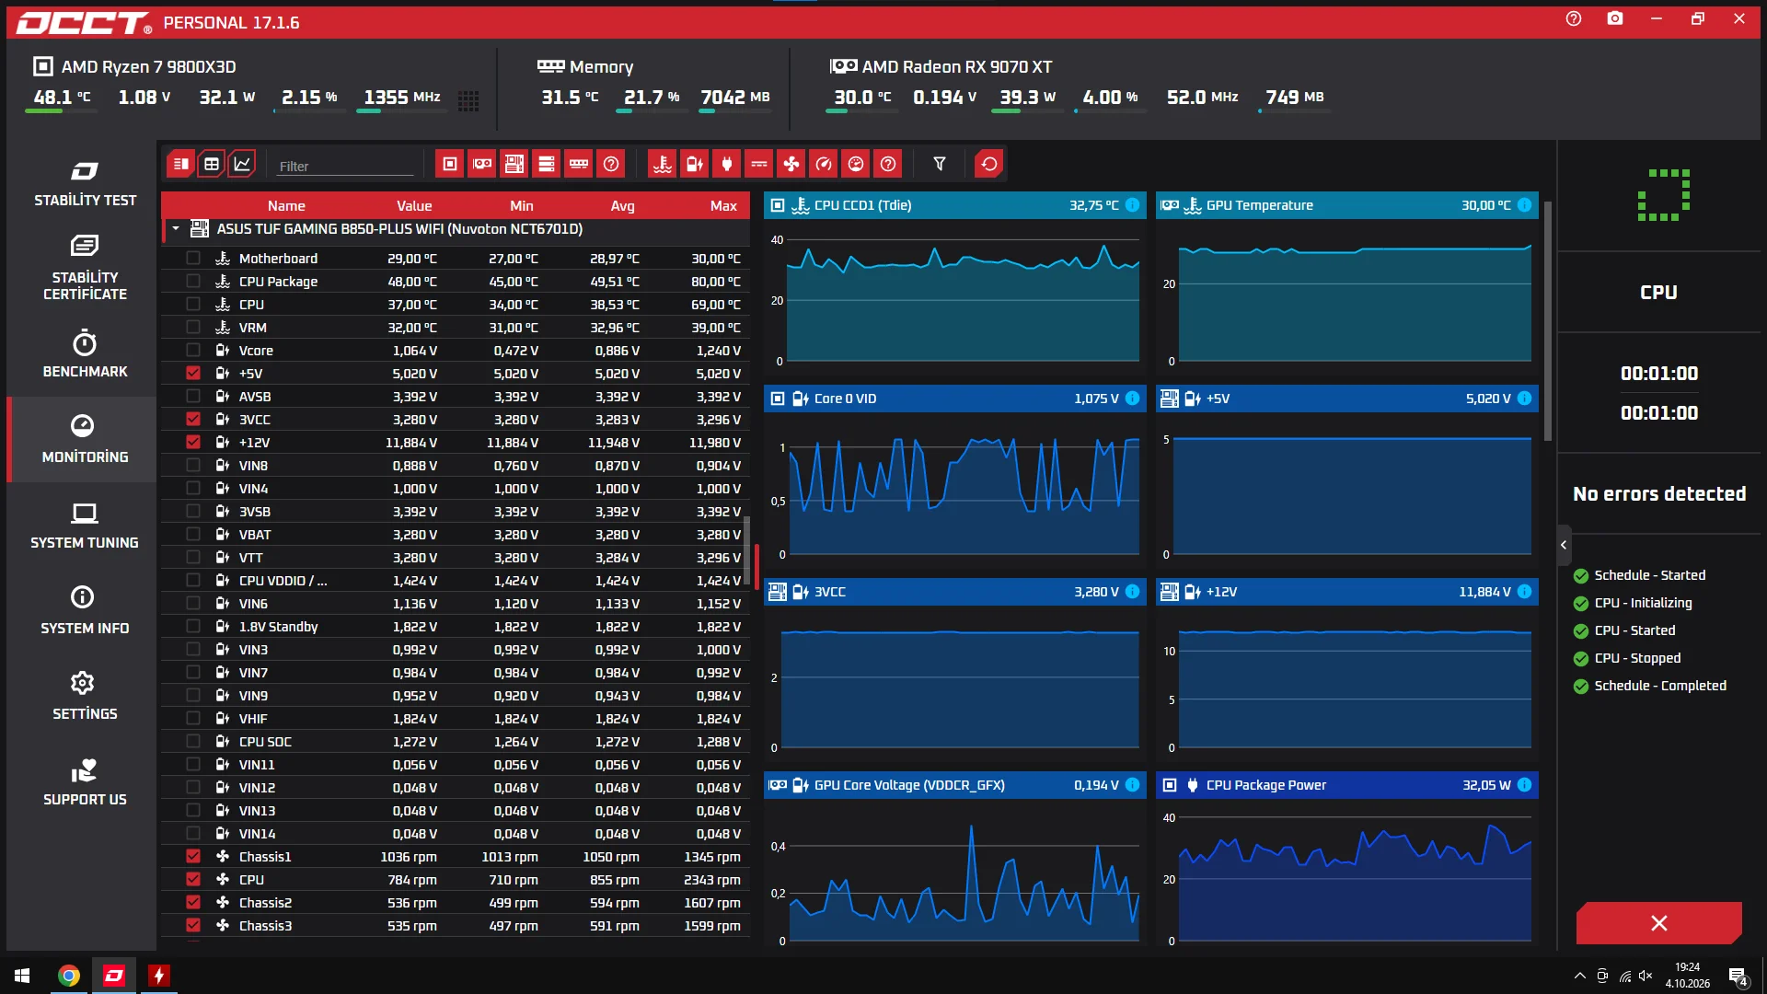Toggle the memory hardware filter icon
The height and width of the screenshot is (994, 1767).
(579, 164)
